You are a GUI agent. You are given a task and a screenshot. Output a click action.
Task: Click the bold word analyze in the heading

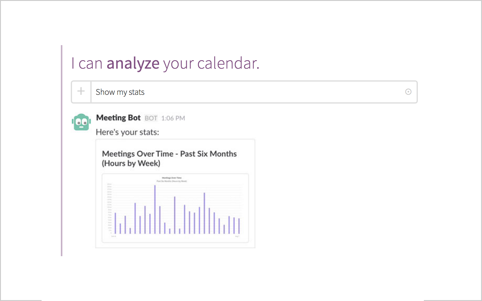tap(133, 64)
